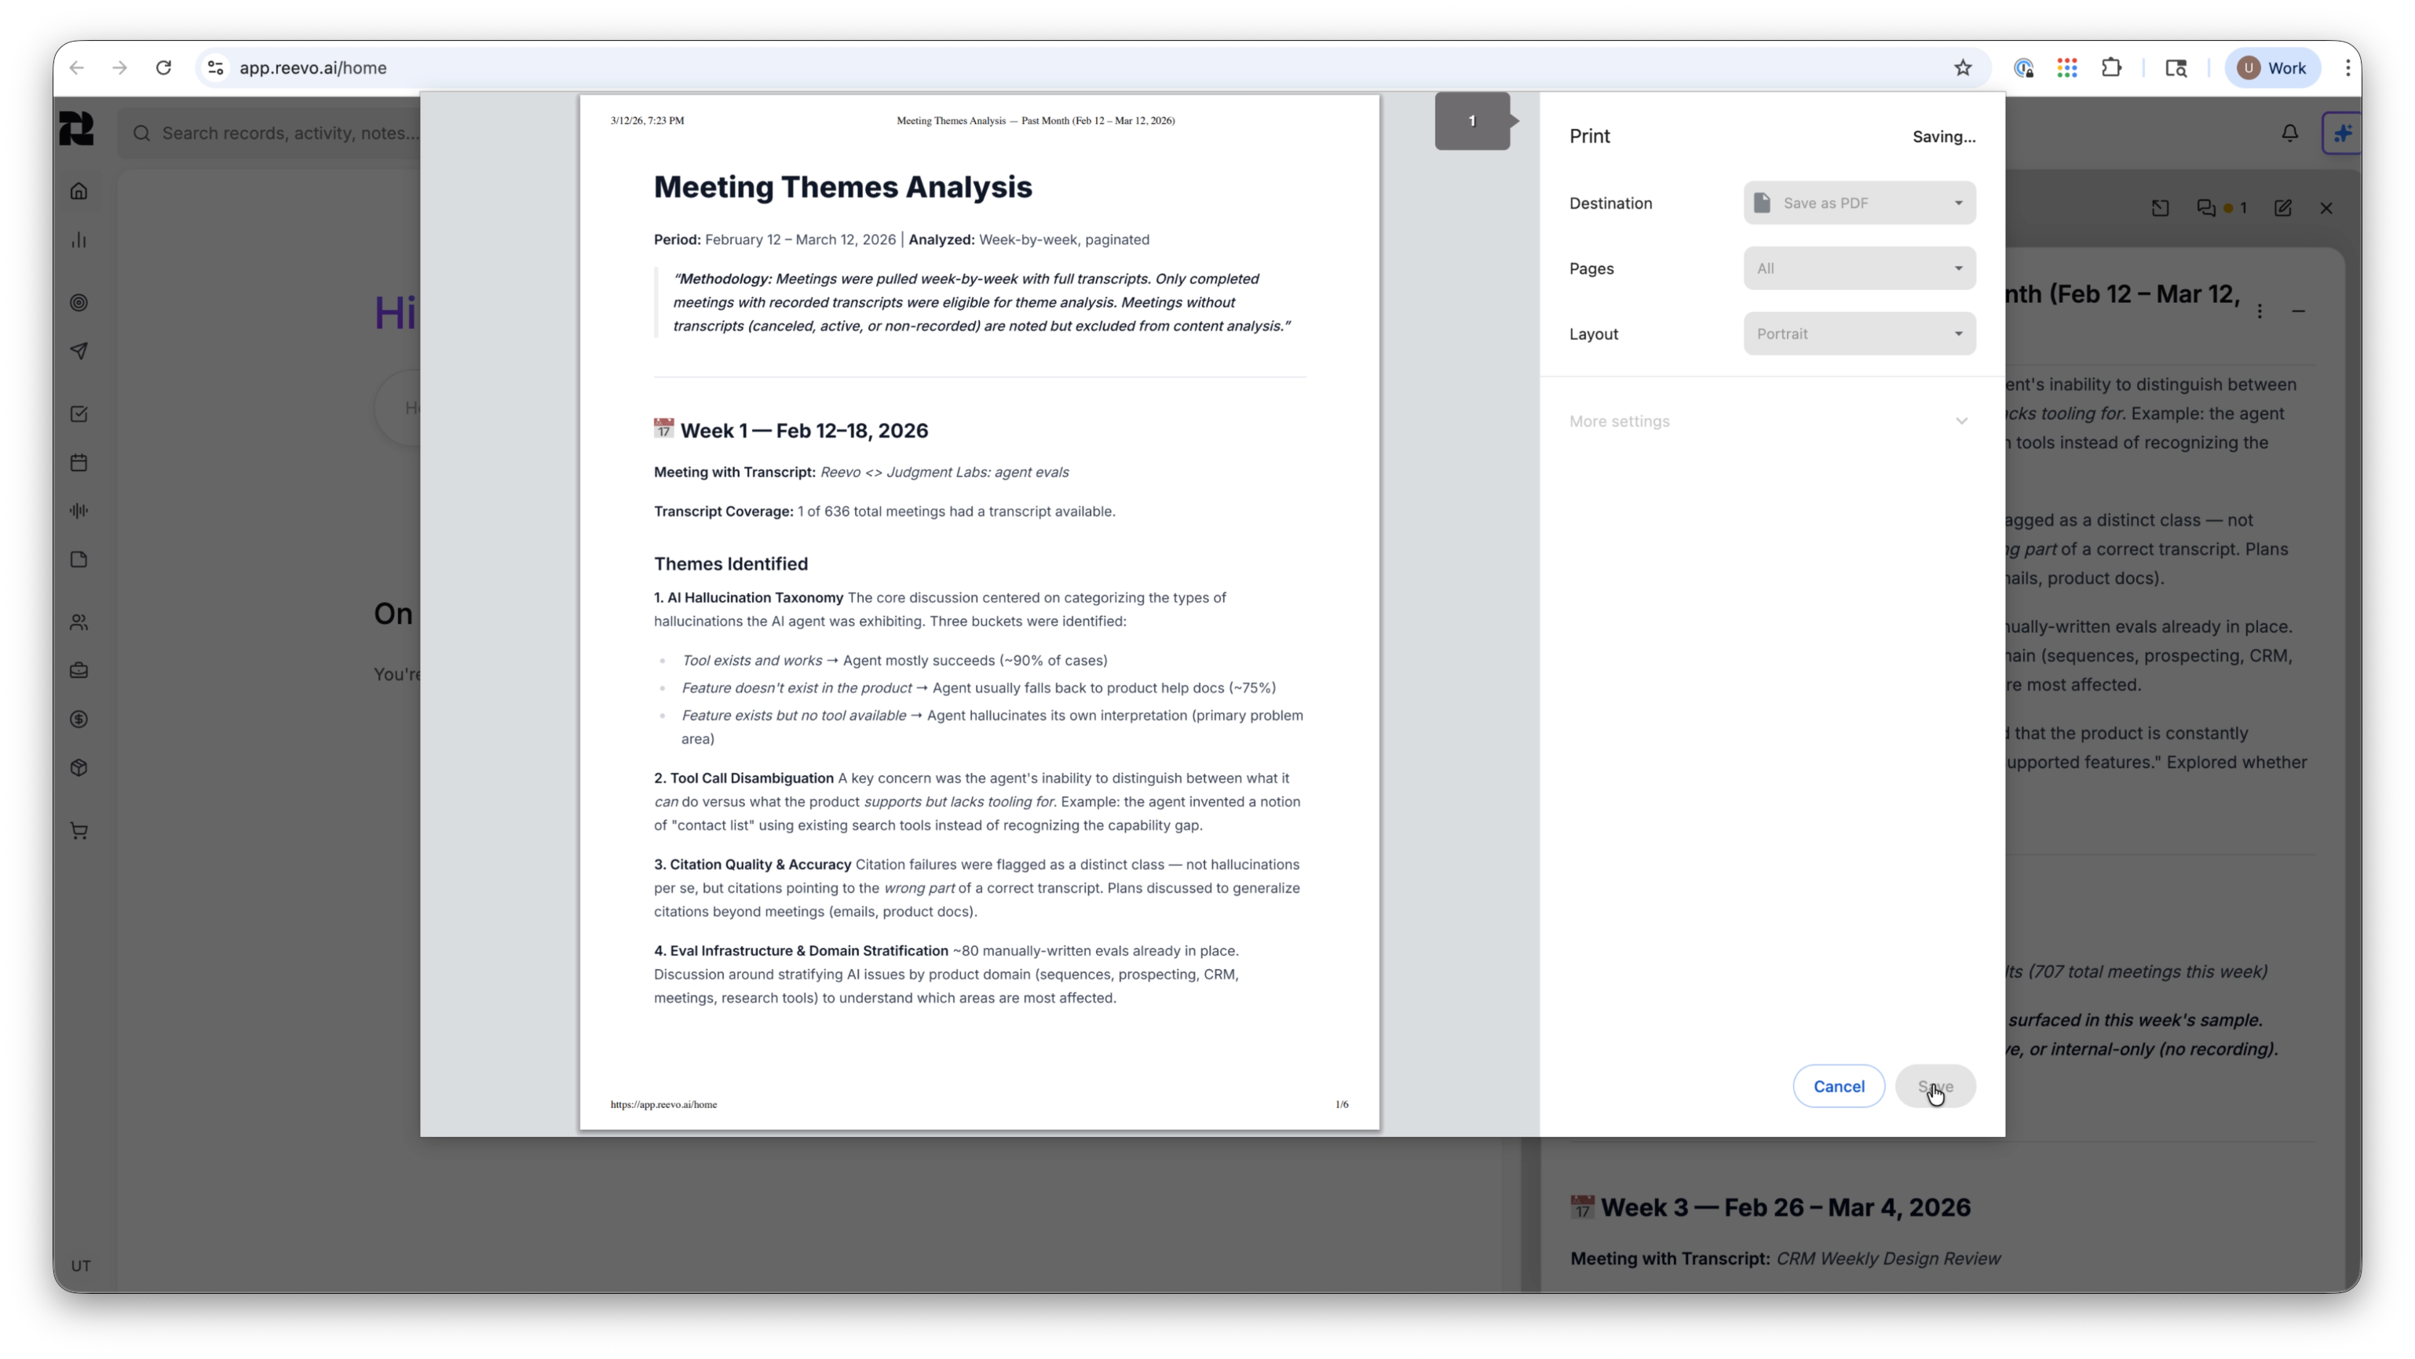Click the paper plane send icon
This screenshot has height=1359, width=2415.
(x=79, y=351)
